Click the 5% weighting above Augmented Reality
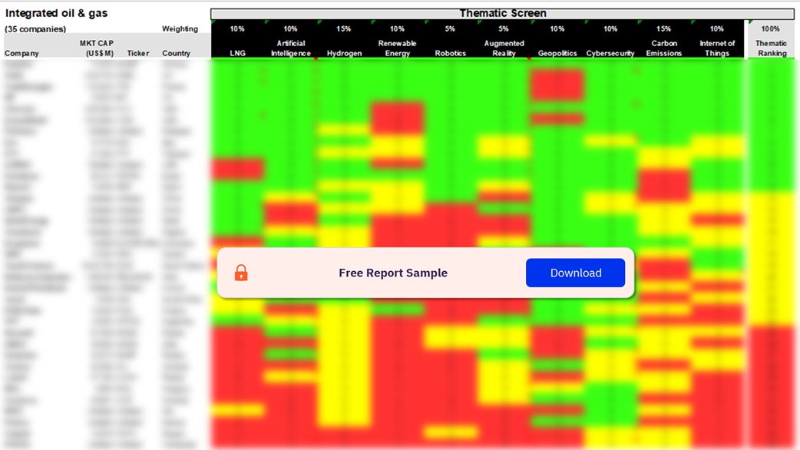The width and height of the screenshot is (800, 450). (503, 29)
